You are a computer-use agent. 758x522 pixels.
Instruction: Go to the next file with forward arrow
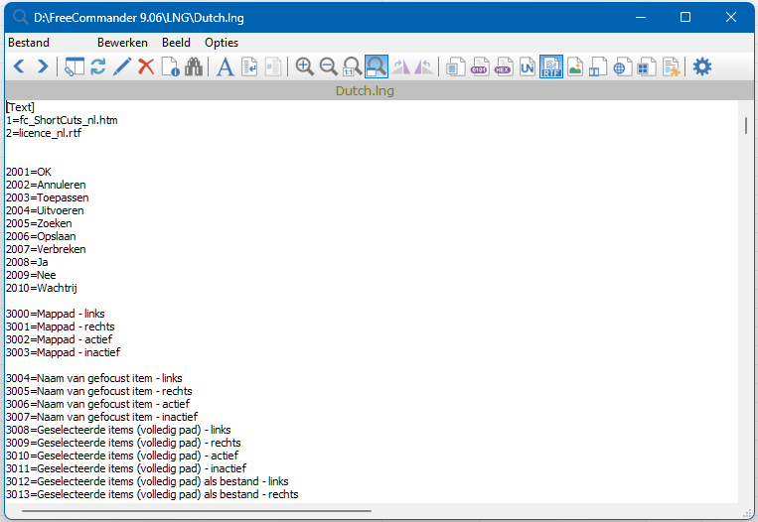click(x=42, y=66)
